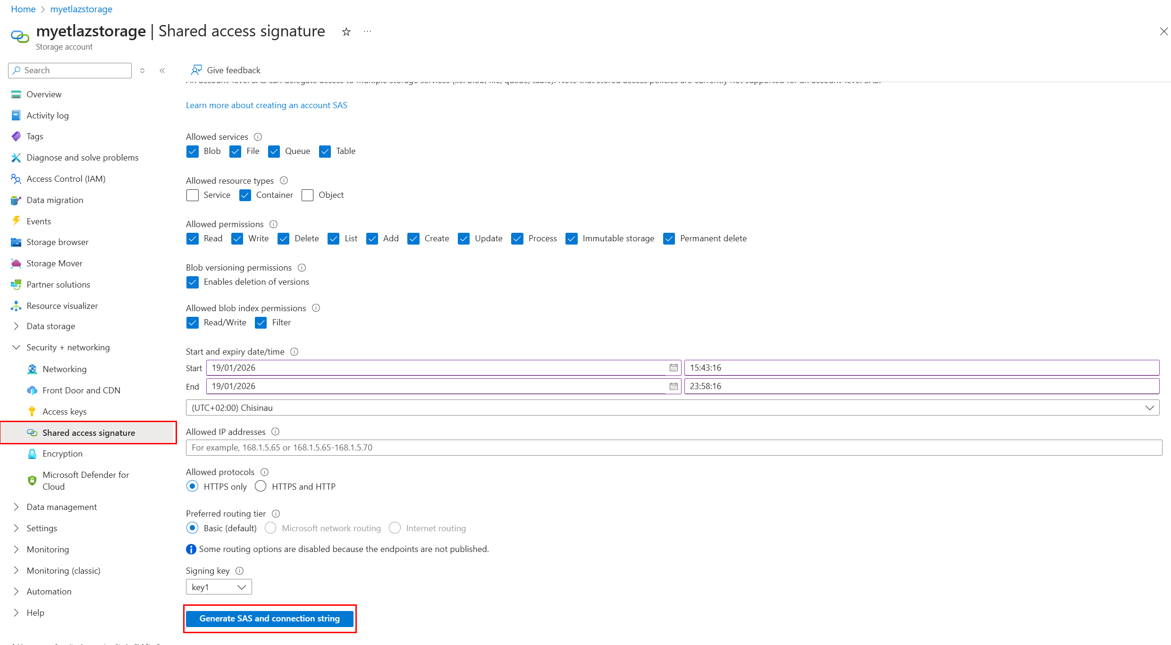
Task: Click info icon beside Allowed services
Action: 258,137
